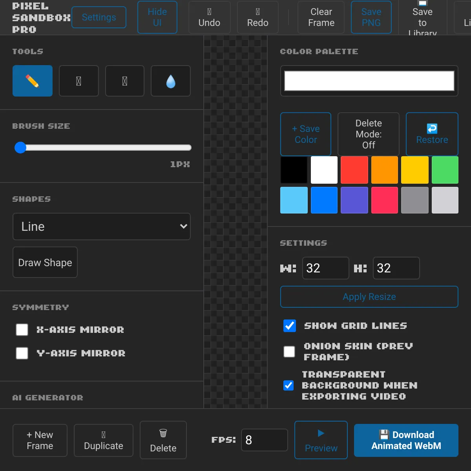Viewport: 471px width, 471px height.
Task: Click + Save Color
Action: (x=306, y=134)
